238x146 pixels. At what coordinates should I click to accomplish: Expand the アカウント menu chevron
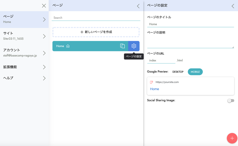click(x=44, y=53)
